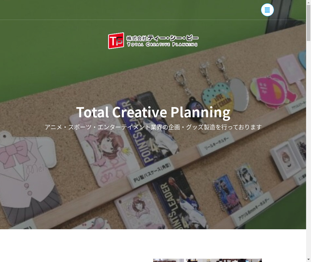The image size is (311, 262).
Task: Open the hamburger menu button
Action: (x=267, y=10)
